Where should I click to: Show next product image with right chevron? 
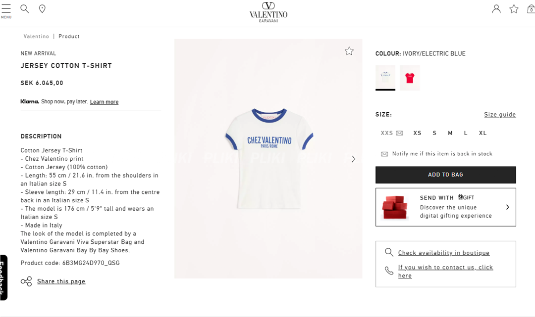(354, 159)
